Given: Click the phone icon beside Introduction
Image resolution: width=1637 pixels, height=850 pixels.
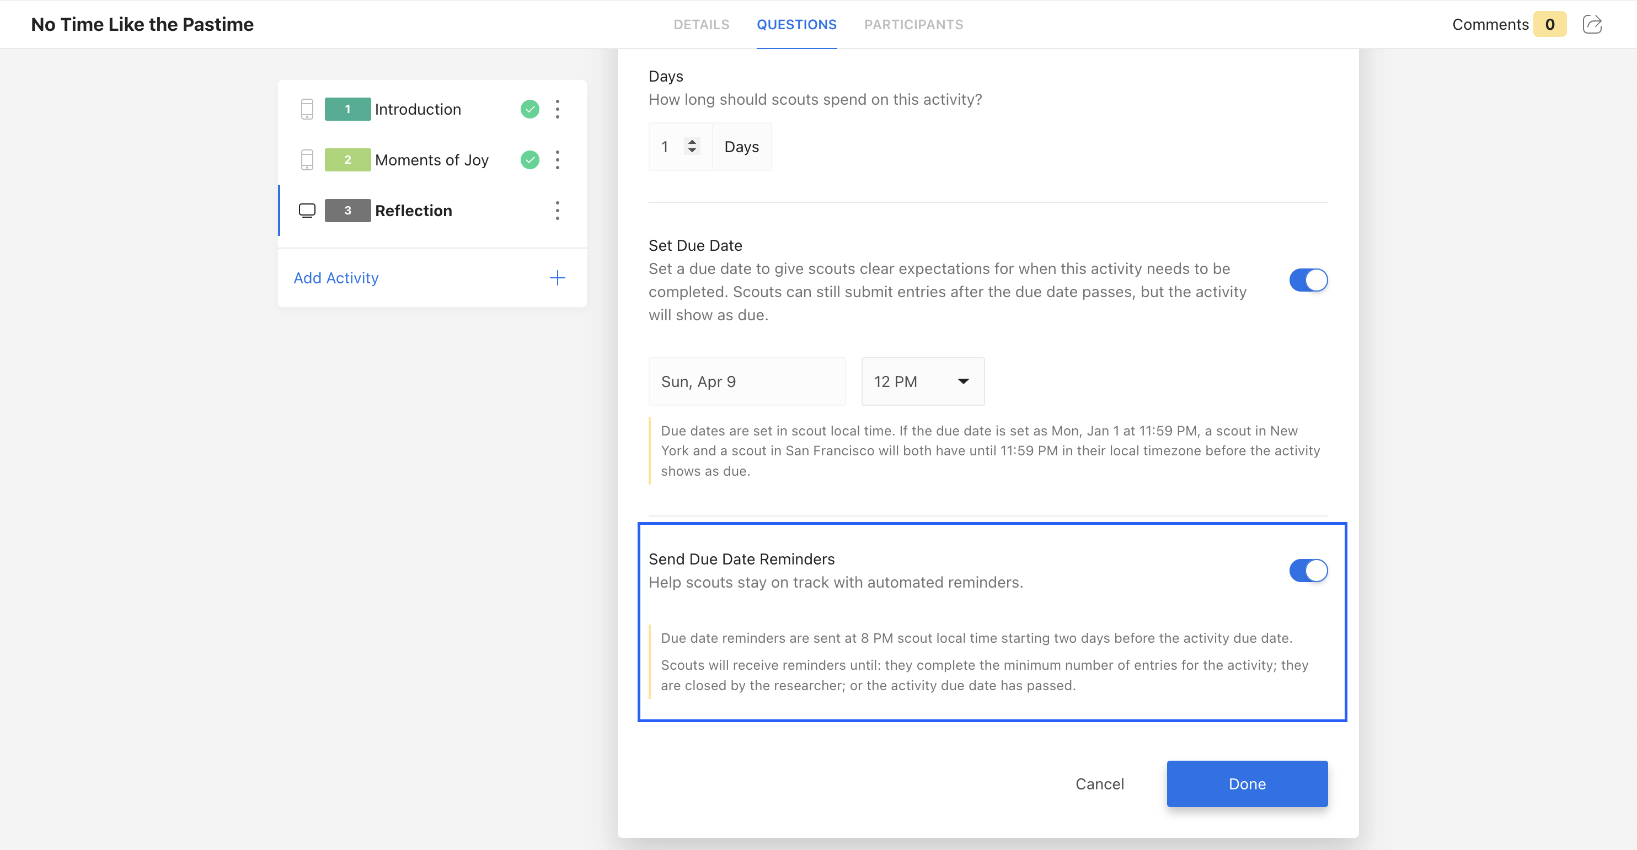Looking at the screenshot, I should [307, 109].
